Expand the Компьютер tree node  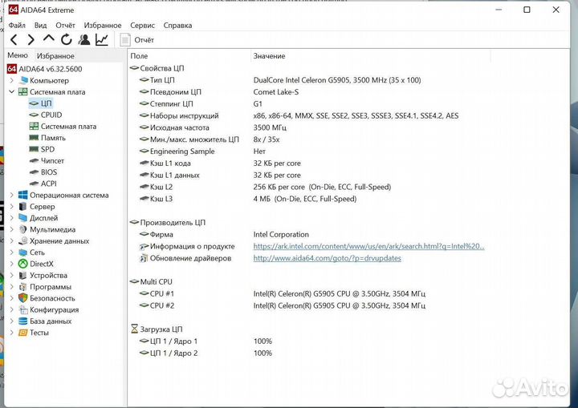click(x=11, y=80)
